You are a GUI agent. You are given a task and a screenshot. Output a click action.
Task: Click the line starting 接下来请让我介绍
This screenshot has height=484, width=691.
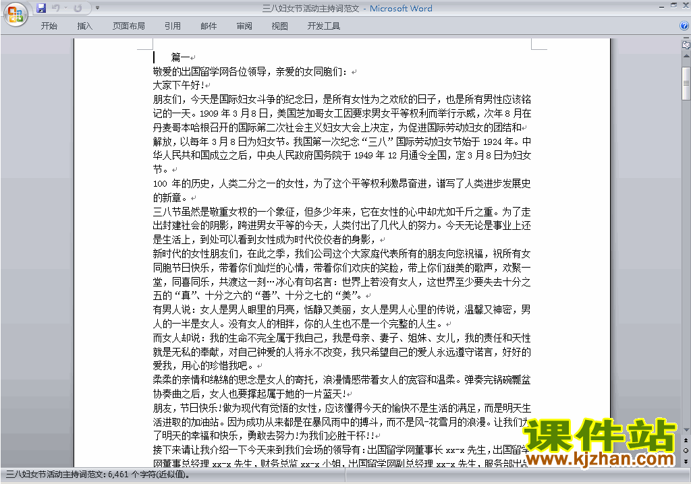[x=339, y=450]
